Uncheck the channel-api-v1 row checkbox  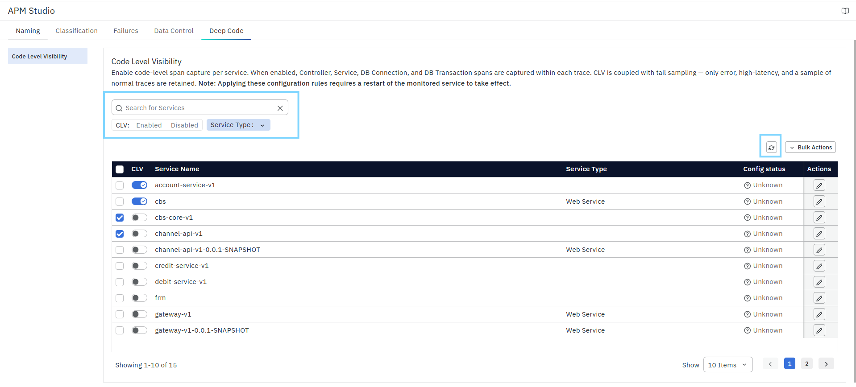[x=120, y=234]
